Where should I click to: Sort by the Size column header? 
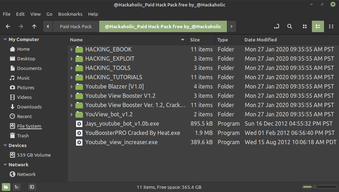coord(201,40)
